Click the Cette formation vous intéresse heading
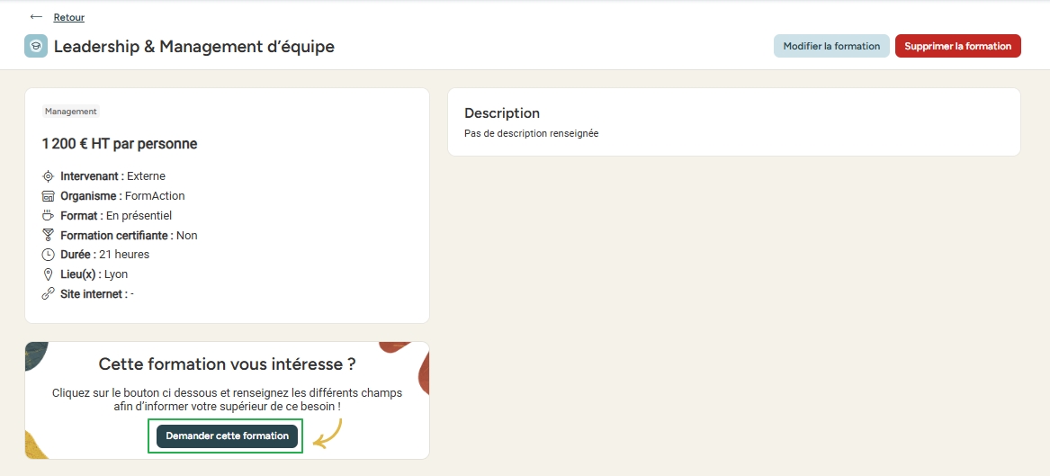 227,364
